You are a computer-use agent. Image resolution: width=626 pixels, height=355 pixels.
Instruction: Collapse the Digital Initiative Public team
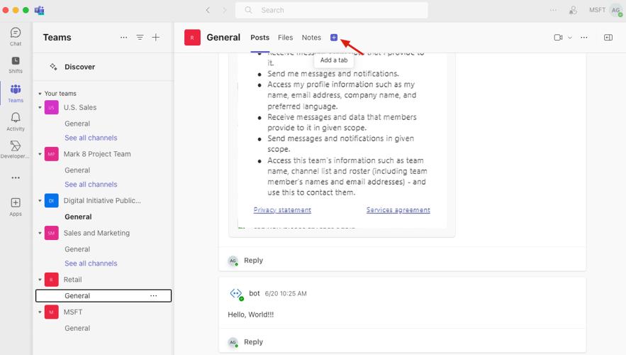(x=40, y=201)
